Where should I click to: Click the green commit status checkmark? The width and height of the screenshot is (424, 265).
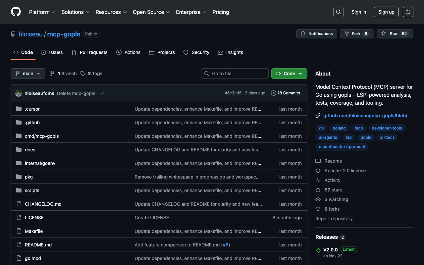[102, 93]
